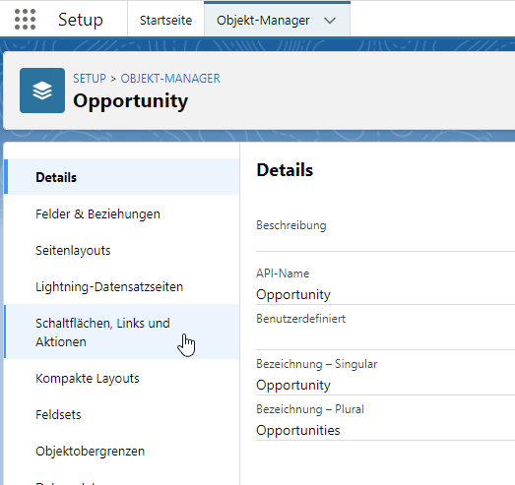Click the Opportunity page heading
Image resolution: width=515 pixels, height=485 pixels.
click(130, 101)
